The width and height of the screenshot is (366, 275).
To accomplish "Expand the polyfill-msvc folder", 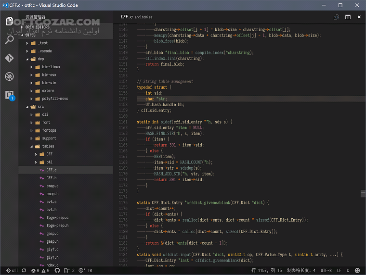I will [x=66, y=99].
